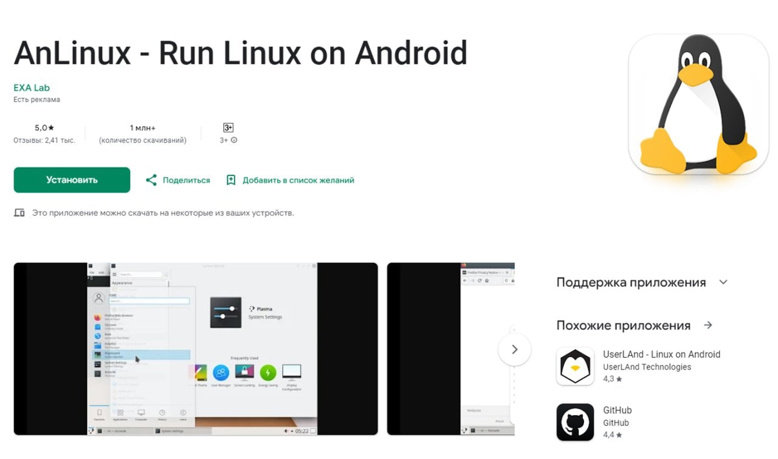
Task: Click the 3+ age rating label
Action: pos(228,128)
